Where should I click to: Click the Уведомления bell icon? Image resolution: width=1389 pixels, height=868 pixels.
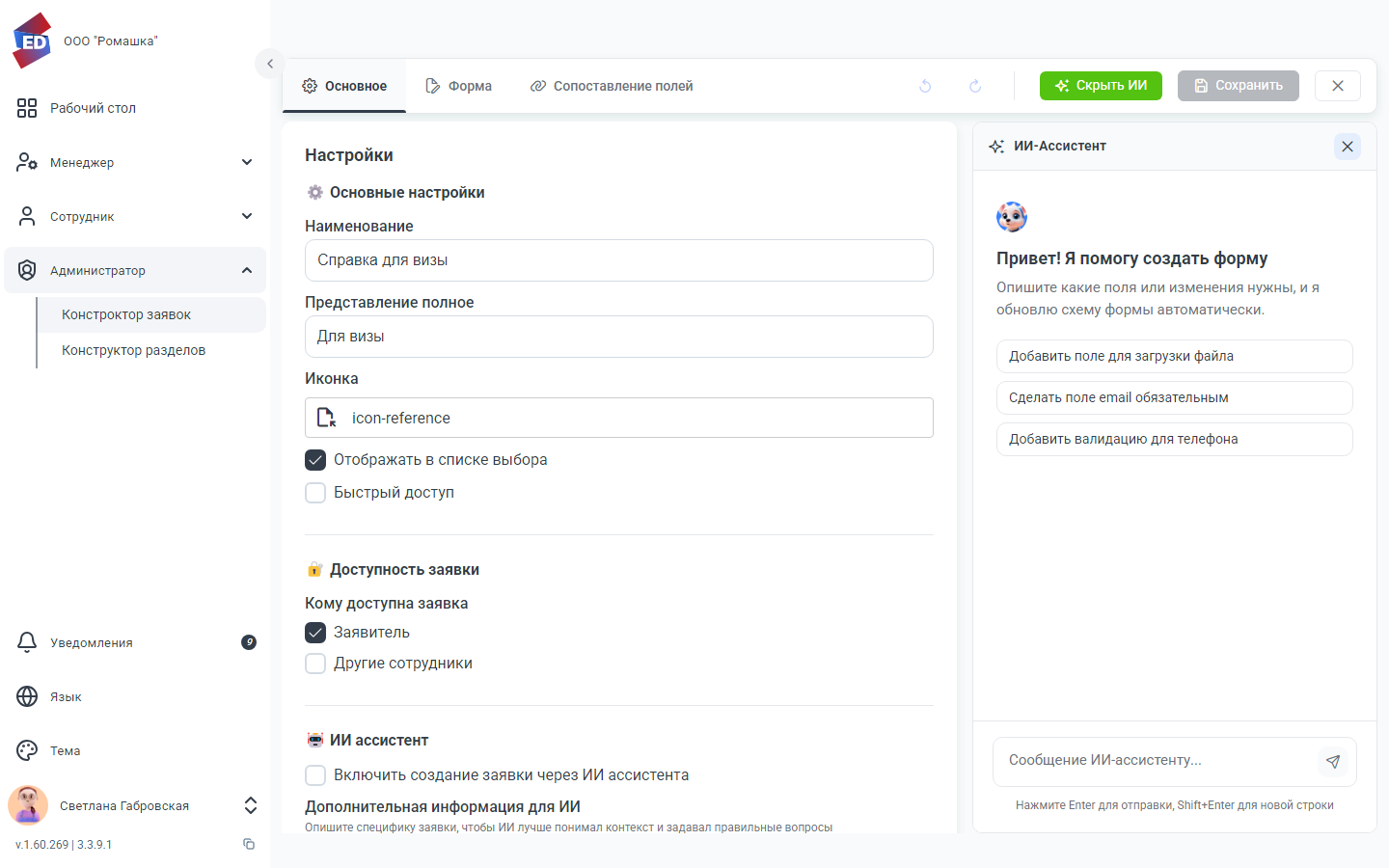pos(27,642)
